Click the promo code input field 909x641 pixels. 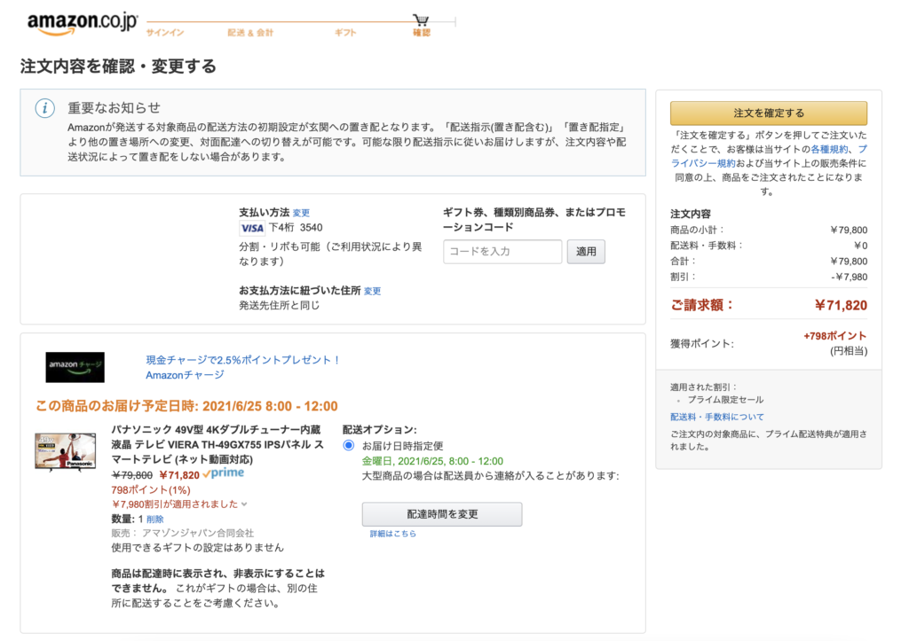(x=502, y=252)
